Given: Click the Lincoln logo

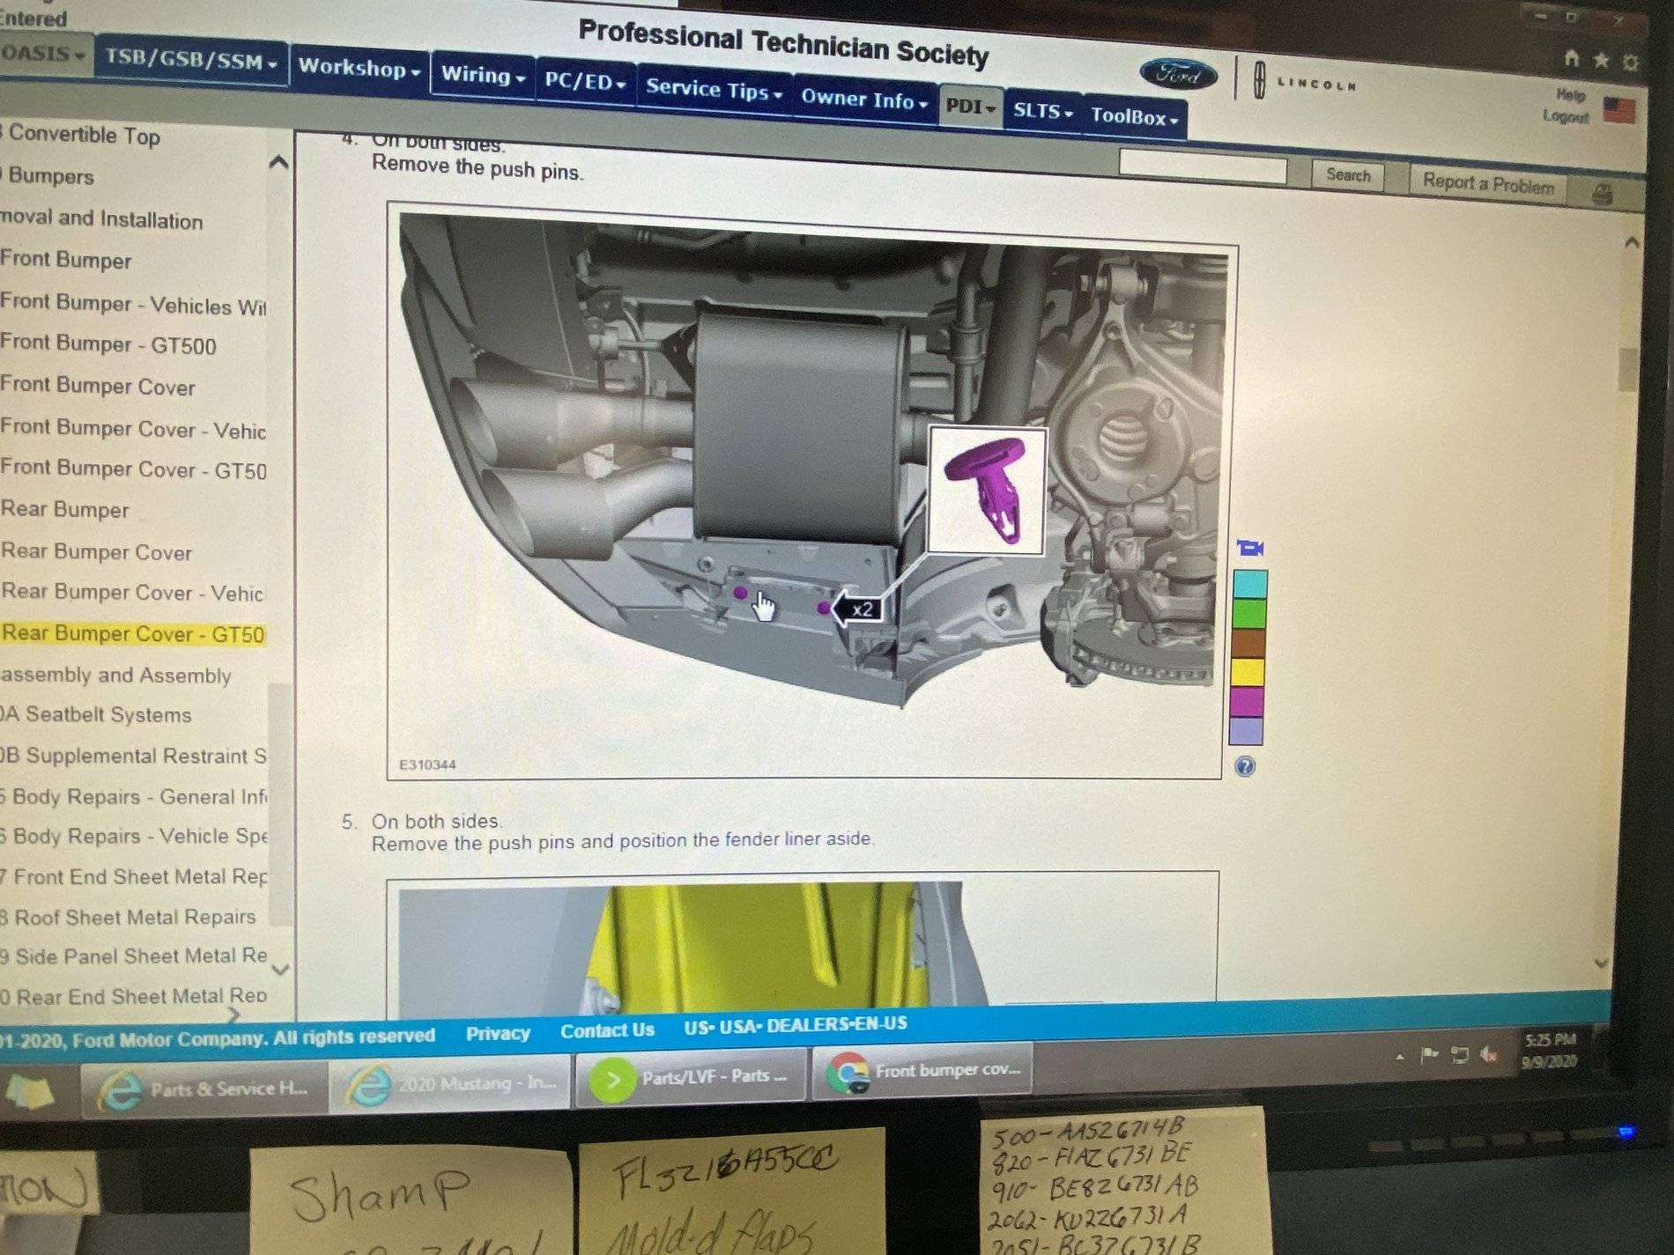Looking at the screenshot, I should (1307, 83).
